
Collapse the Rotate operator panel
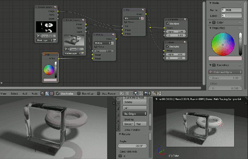[x=120, y=134]
